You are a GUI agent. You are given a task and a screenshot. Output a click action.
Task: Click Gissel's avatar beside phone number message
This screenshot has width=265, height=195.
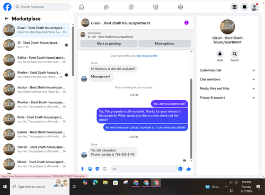pyautogui.click(x=84, y=155)
